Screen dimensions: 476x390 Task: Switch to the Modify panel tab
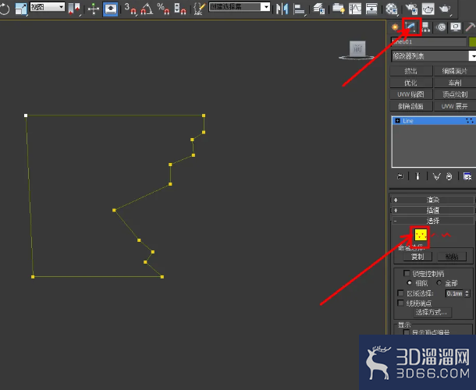coord(411,27)
